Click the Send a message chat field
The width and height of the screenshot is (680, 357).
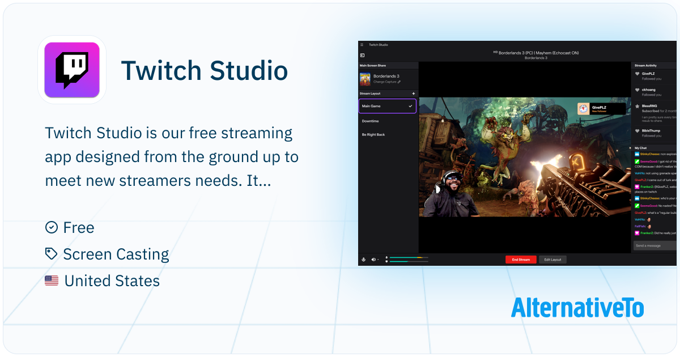[655, 245]
